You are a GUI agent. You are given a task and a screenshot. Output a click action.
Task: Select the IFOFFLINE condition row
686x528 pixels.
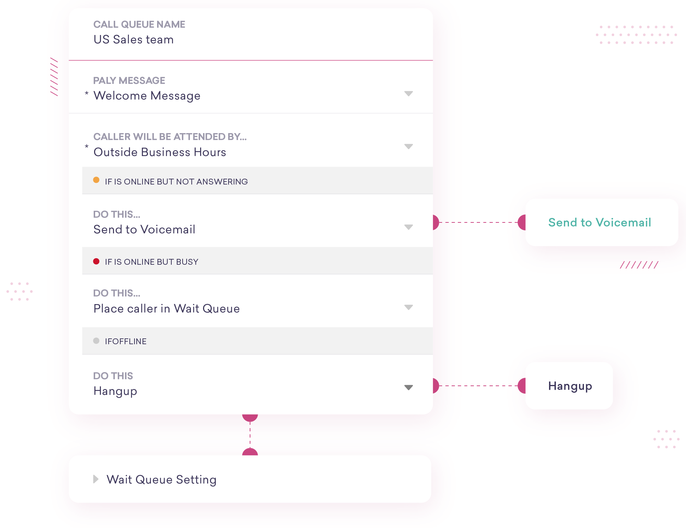click(x=255, y=341)
